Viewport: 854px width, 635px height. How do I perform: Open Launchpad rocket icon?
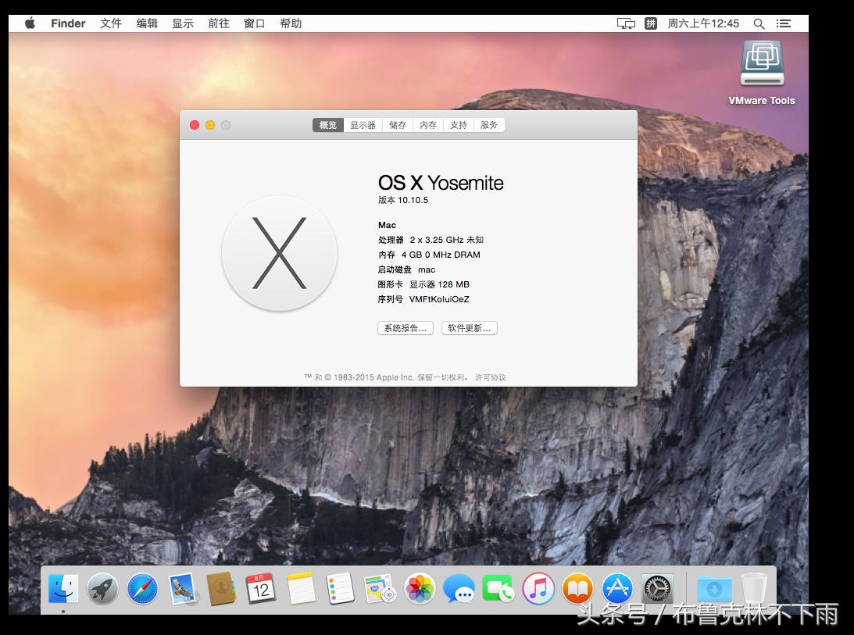click(x=102, y=589)
